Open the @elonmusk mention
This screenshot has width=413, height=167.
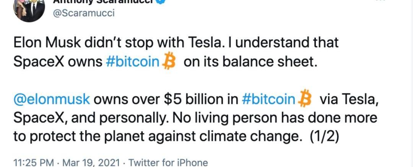(52, 98)
